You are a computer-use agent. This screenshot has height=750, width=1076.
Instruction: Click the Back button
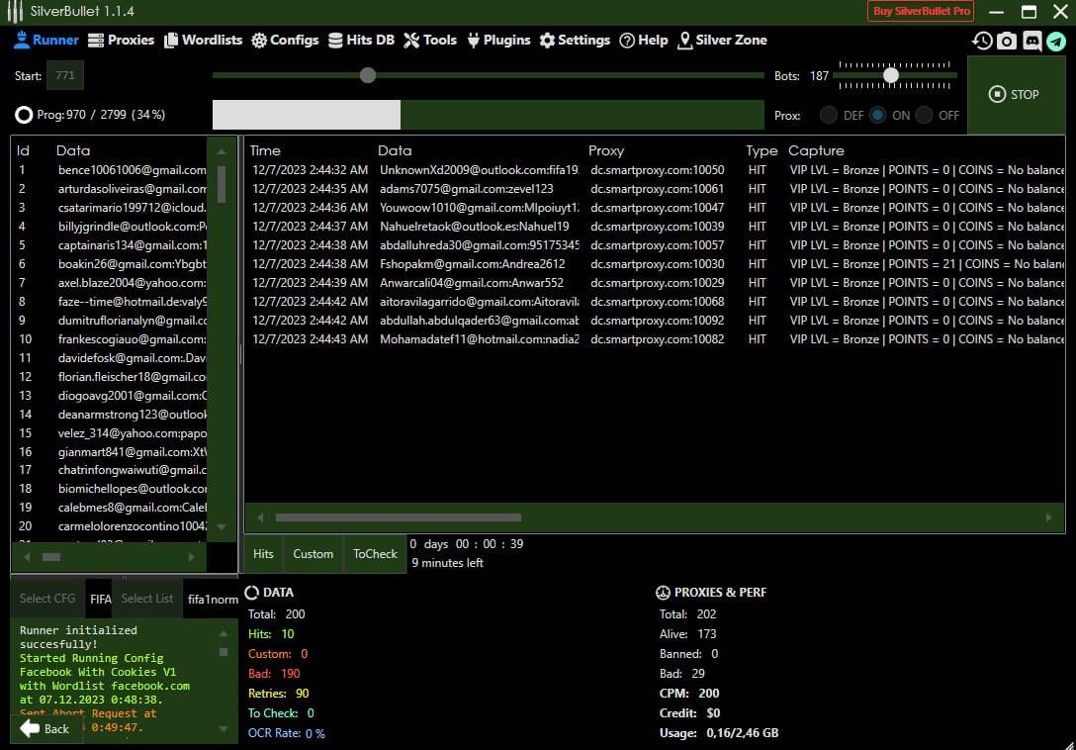[45, 728]
